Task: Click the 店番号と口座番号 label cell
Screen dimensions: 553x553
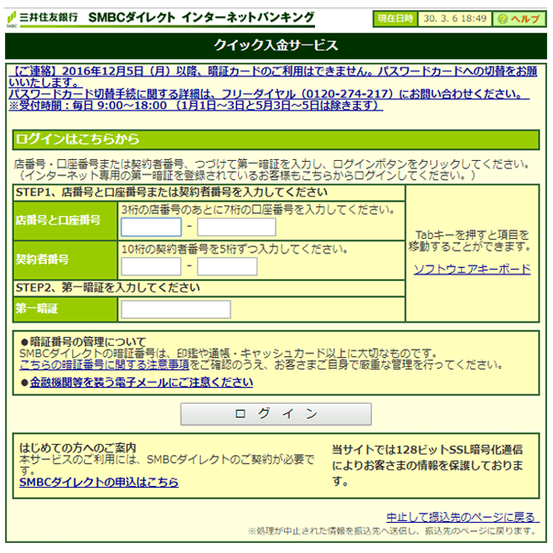Action: coord(65,220)
